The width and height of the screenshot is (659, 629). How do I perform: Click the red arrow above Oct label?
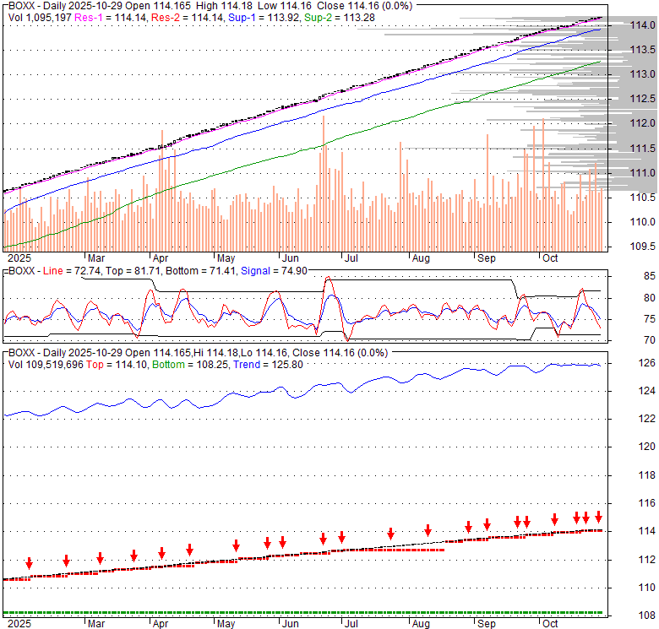click(554, 519)
